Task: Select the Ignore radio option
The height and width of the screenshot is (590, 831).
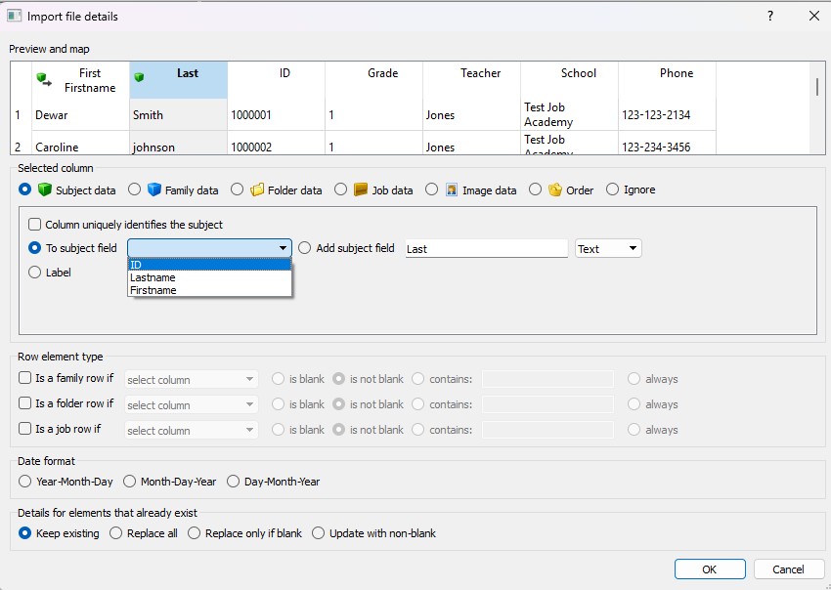Action: 613,190
